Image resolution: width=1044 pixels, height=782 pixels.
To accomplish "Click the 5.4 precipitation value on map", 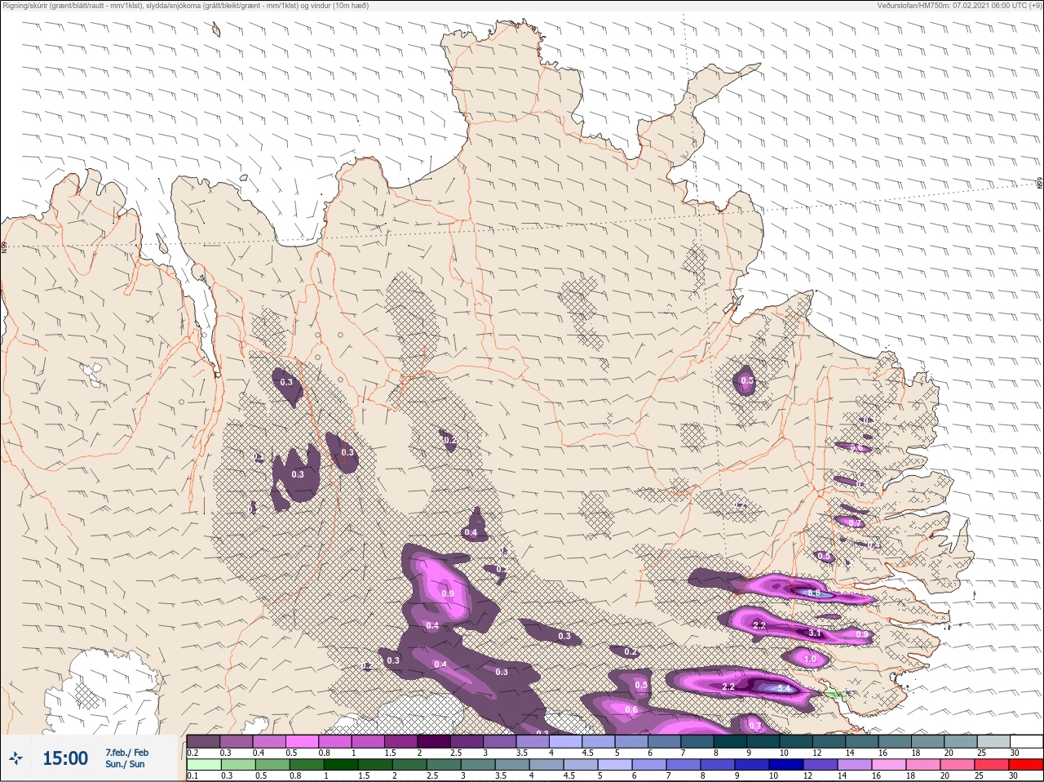I will 785,689.
